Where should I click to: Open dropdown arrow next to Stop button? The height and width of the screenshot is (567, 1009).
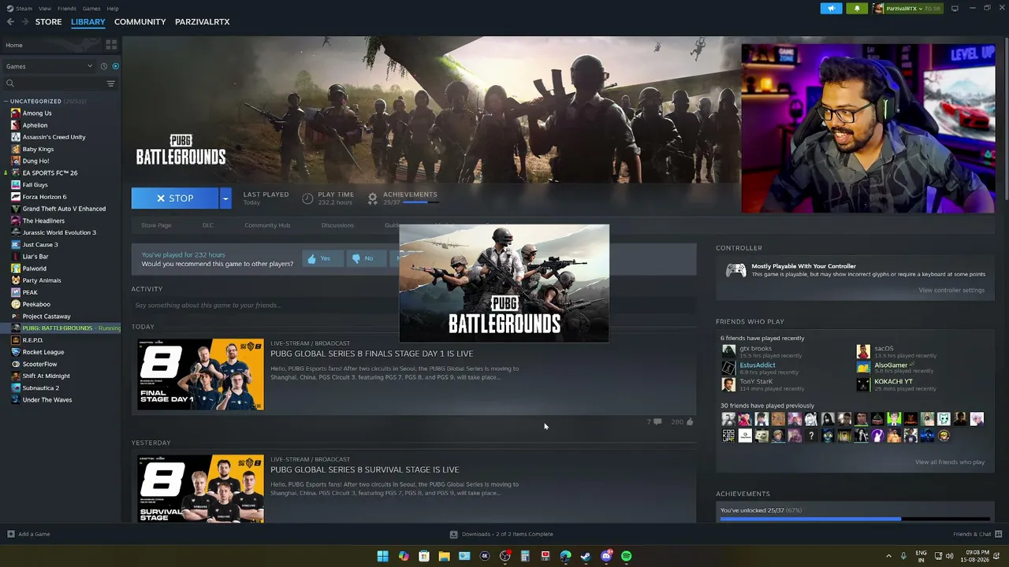[225, 198]
